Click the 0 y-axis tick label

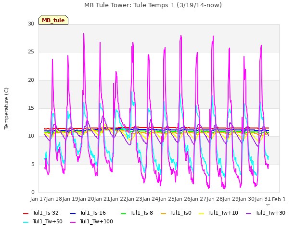pyautogui.click(x=33, y=192)
